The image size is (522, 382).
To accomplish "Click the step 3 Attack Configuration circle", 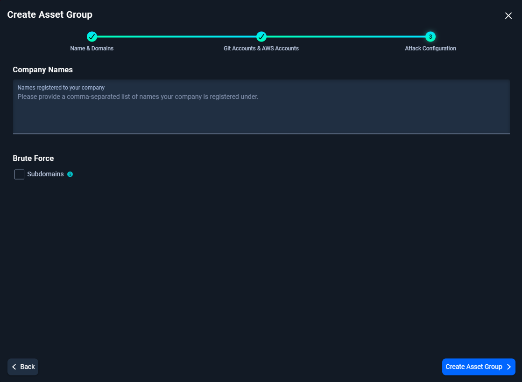I will click(x=430, y=36).
